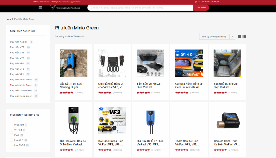
Task: Click the five-star rating under Bọc Ghế Da
Action: tap(220, 93)
